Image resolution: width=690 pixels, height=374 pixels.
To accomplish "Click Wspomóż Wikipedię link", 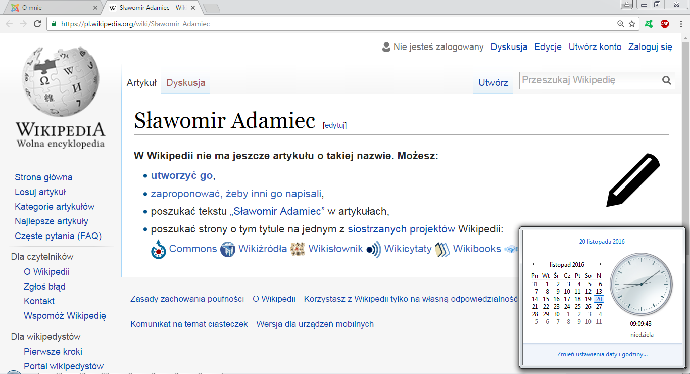I will [65, 316].
